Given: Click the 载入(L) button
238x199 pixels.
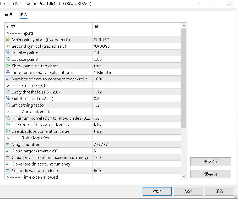Looking at the screenshot, I should click(211, 162).
